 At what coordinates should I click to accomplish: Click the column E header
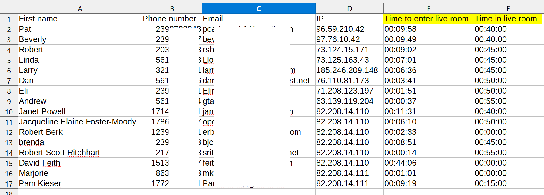429,8
